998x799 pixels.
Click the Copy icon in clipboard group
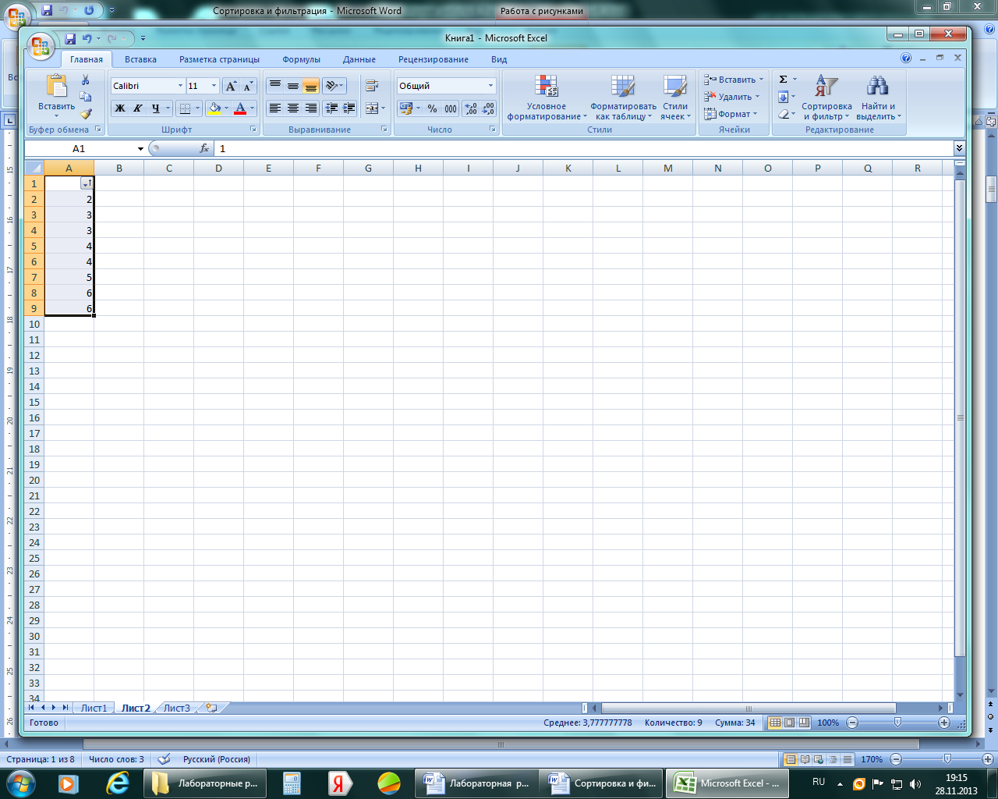(86, 97)
